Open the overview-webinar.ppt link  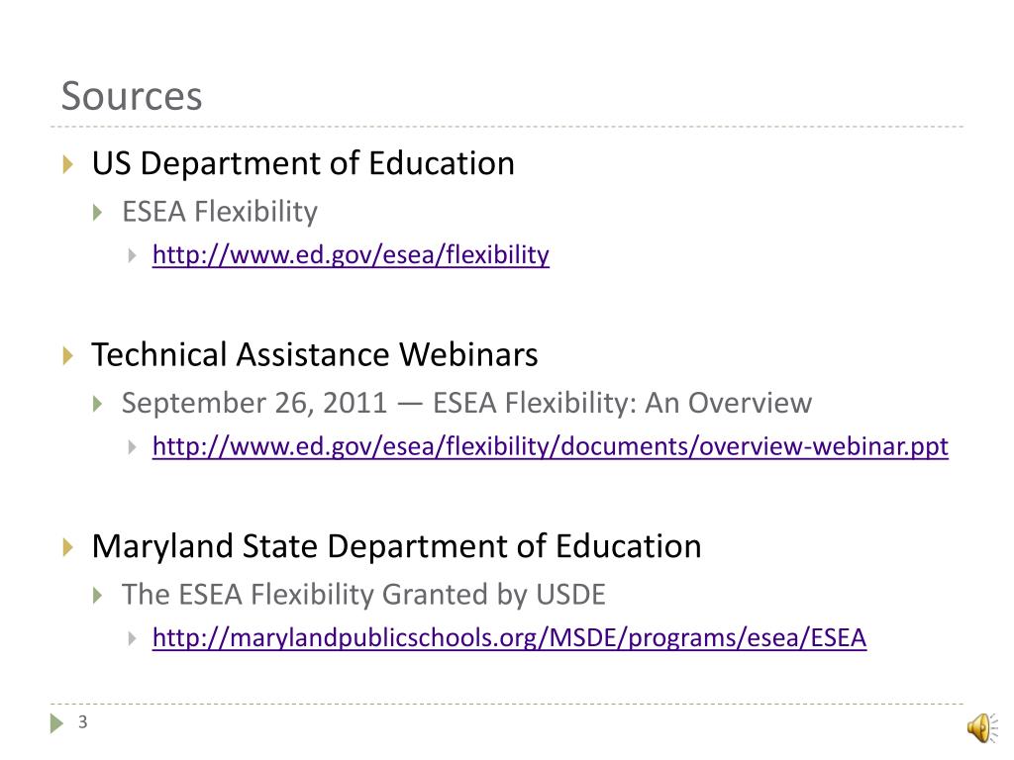(551, 446)
